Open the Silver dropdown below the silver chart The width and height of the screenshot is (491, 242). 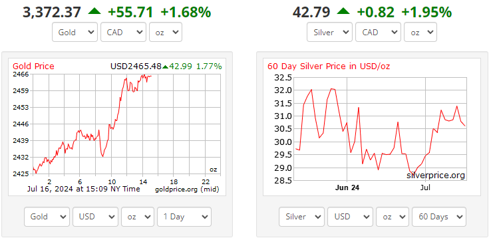pyautogui.click(x=302, y=217)
